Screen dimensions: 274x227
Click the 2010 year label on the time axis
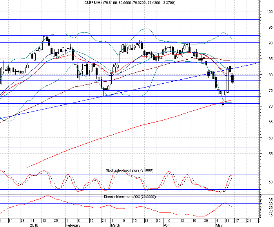pyautogui.click(x=34, y=225)
